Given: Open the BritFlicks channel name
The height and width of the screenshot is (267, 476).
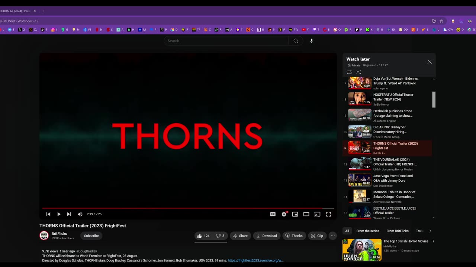Looking at the screenshot, I should pyautogui.click(x=59, y=234).
